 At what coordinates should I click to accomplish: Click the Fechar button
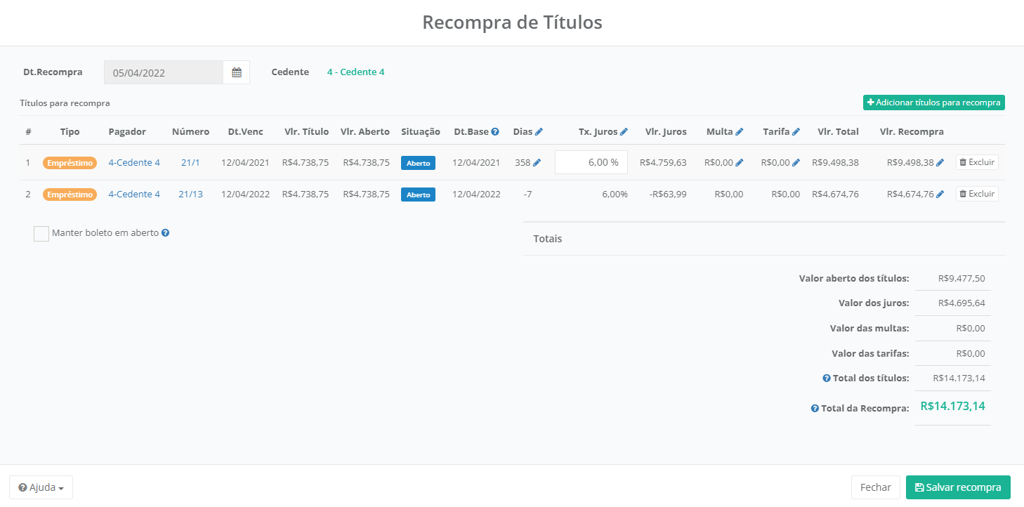[x=875, y=487]
